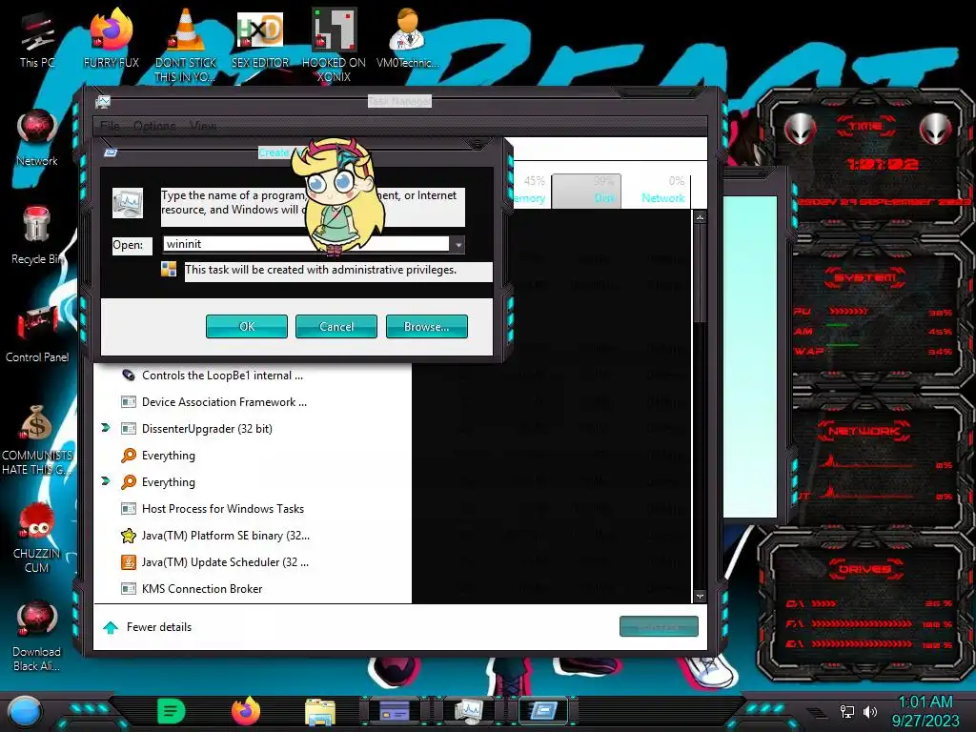The height and width of the screenshot is (732, 976).
Task: Open the VM0Technic desktop shortcut
Action: (x=408, y=38)
